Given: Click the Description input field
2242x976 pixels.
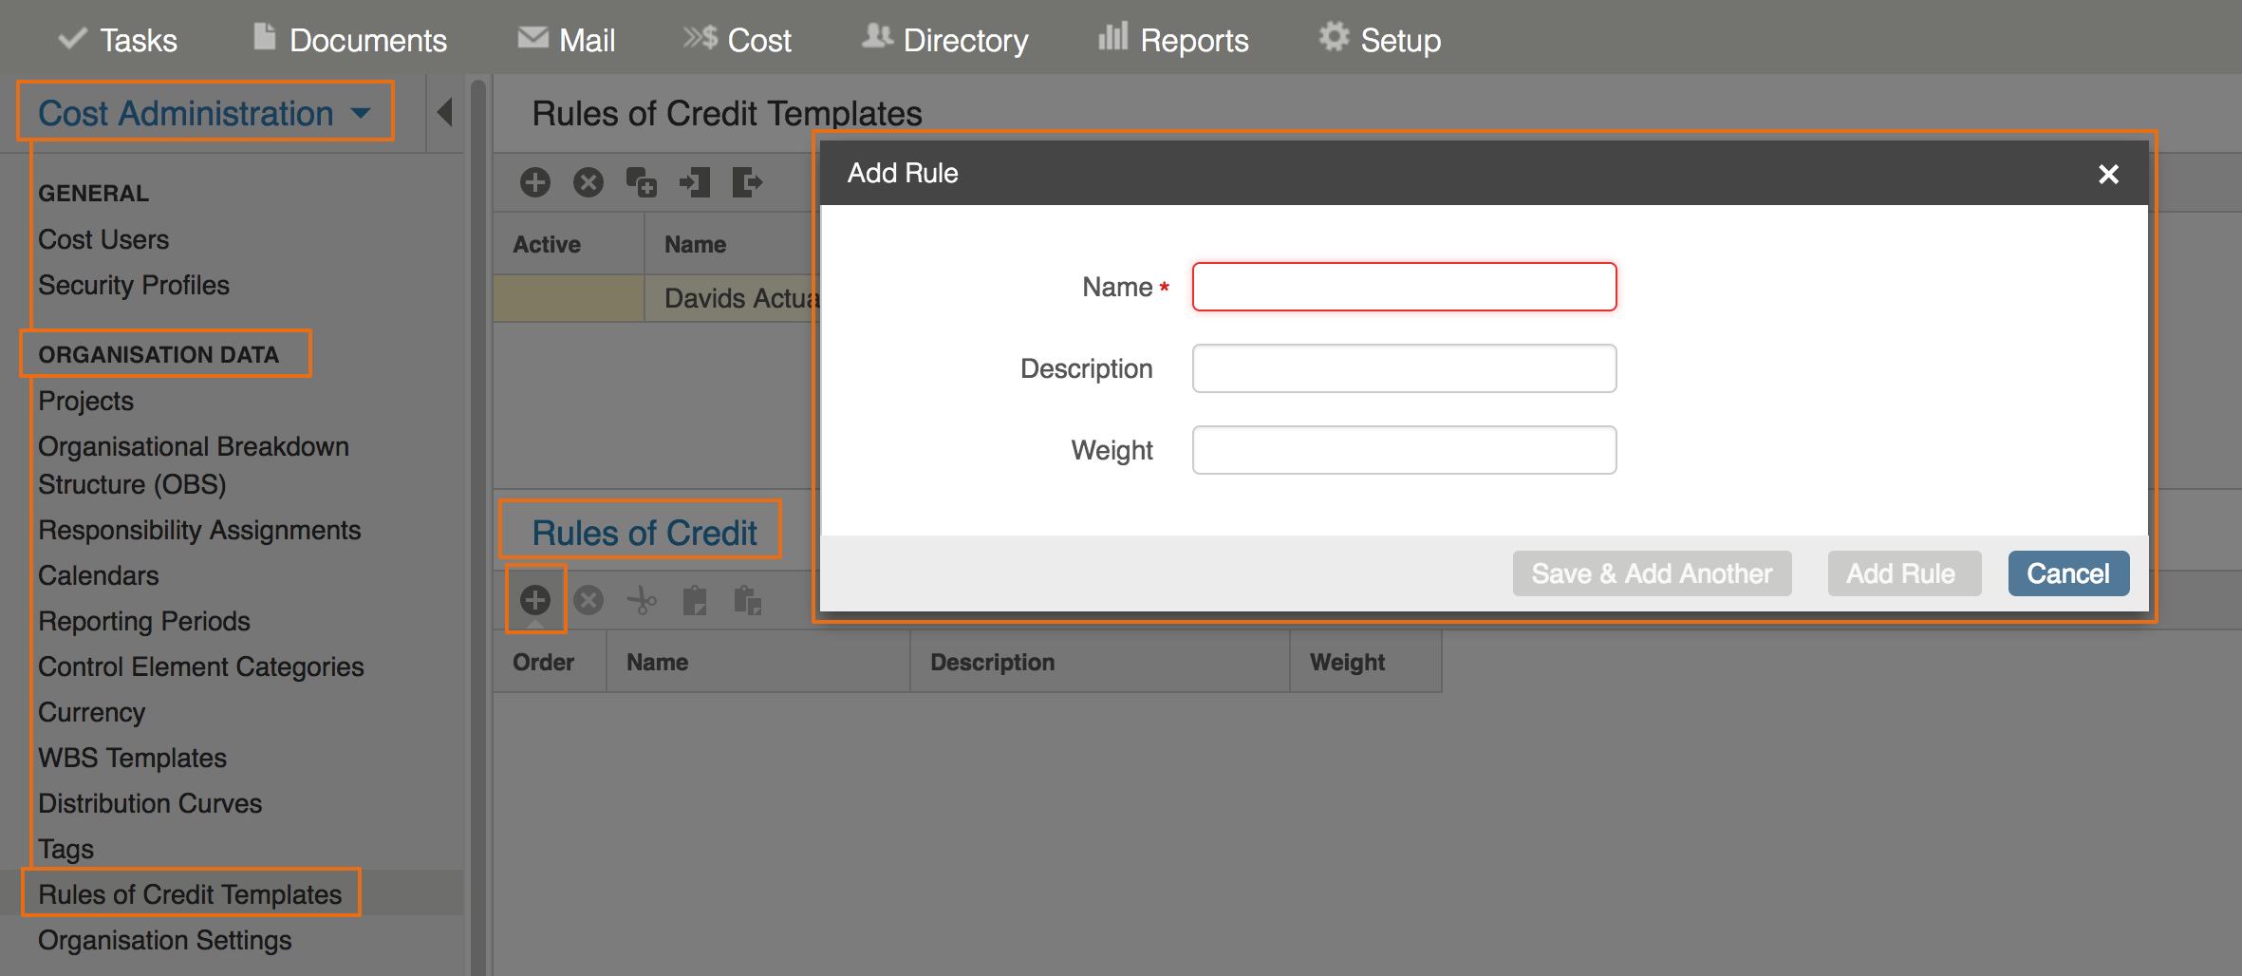Looking at the screenshot, I should (x=1404, y=368).
